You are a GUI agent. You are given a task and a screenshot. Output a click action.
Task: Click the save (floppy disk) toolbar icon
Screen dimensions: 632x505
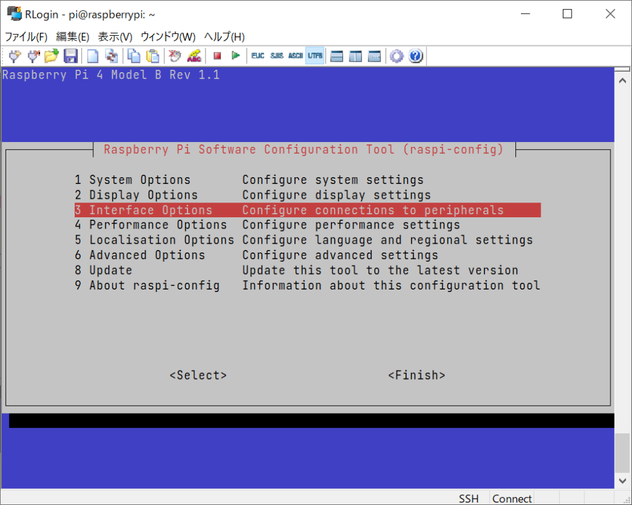tap(70, 56)
